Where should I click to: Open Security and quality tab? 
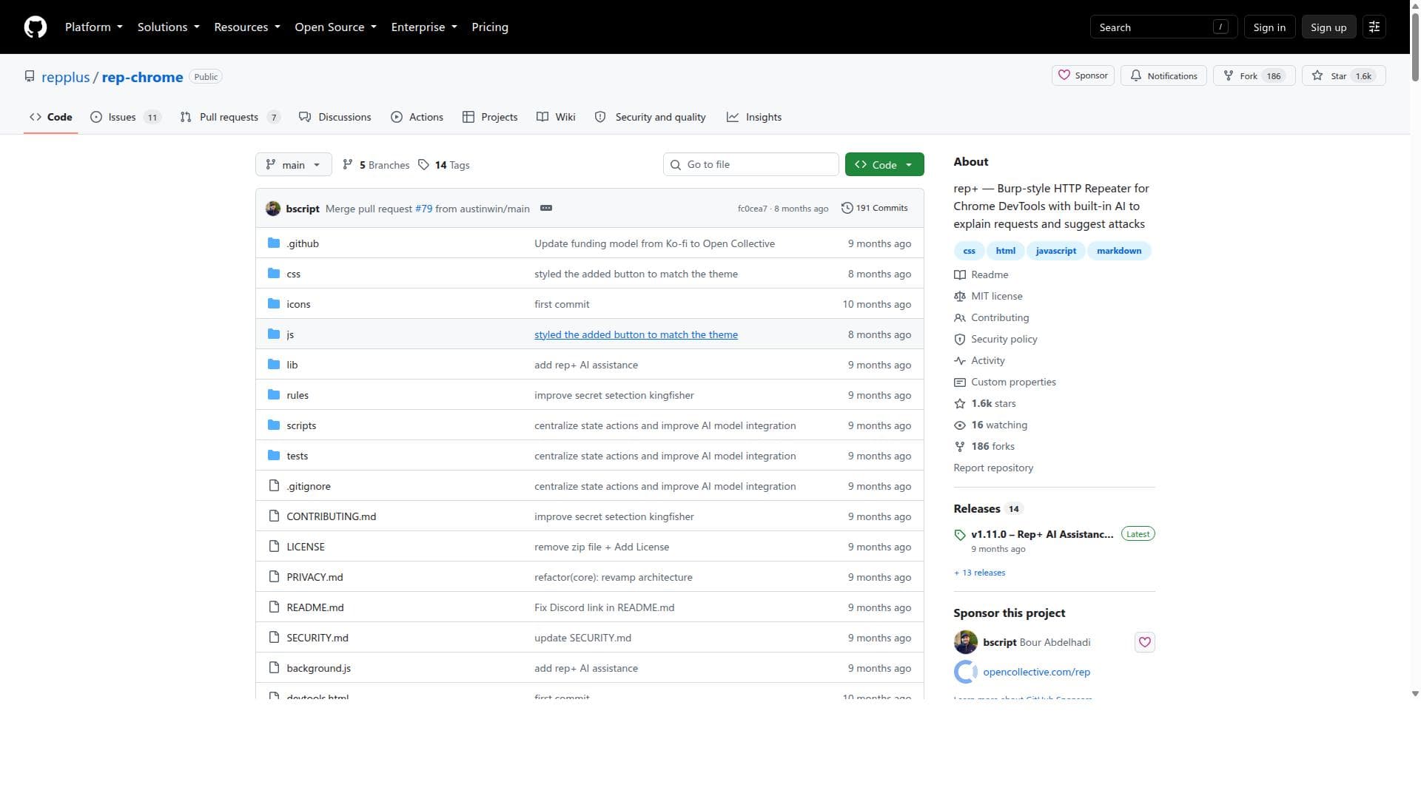tap(651, 117)
